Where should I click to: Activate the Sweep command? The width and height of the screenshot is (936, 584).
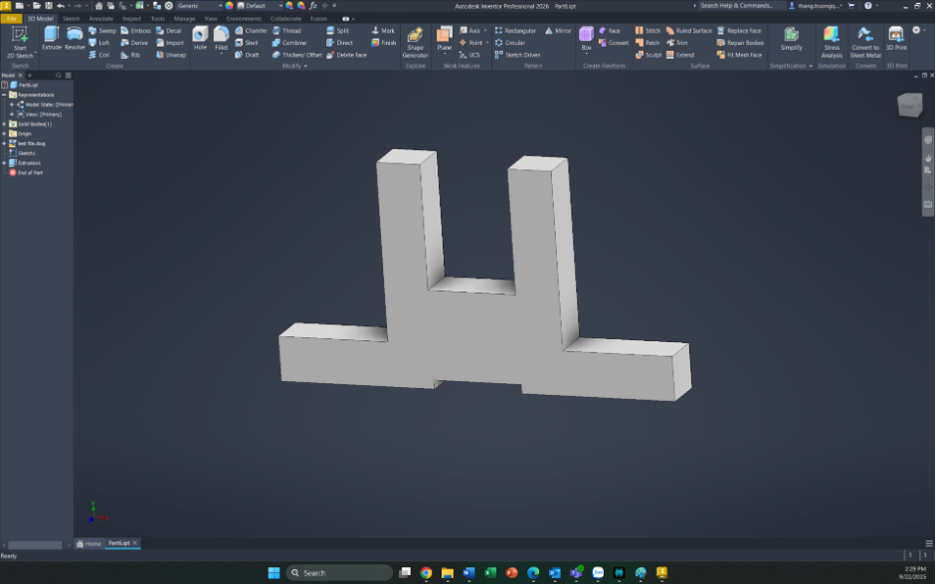(x=102, y=31)
